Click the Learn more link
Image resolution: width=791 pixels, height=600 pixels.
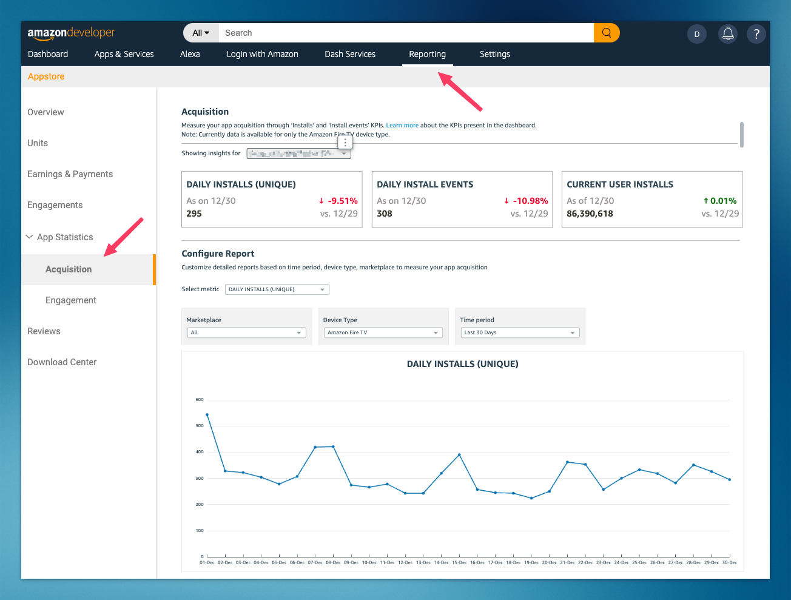pyautogui.click(x=402, y=125)
